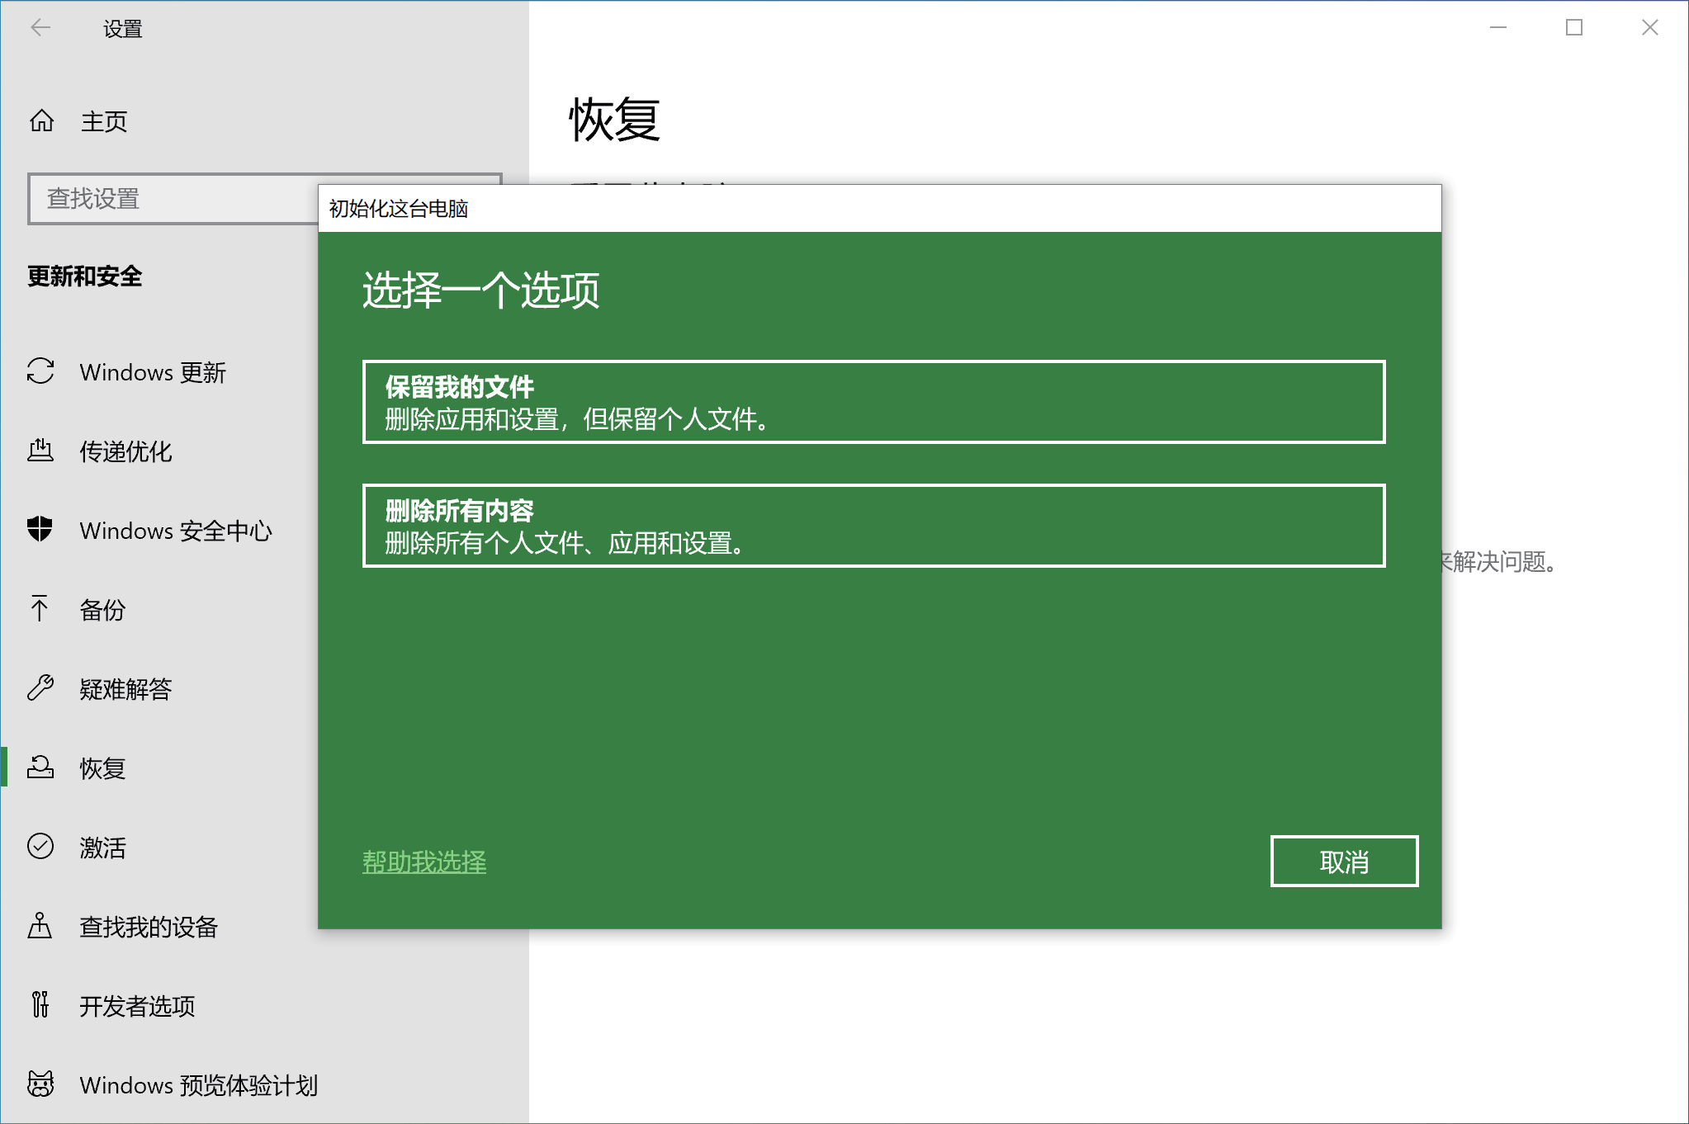Click the Activation checkmark circle icon

click(x=40, y=847)
